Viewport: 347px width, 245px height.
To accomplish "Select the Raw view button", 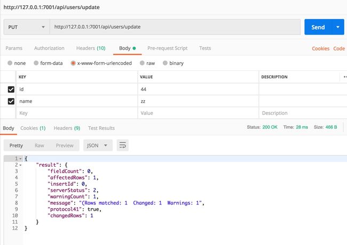I will 40,145.
